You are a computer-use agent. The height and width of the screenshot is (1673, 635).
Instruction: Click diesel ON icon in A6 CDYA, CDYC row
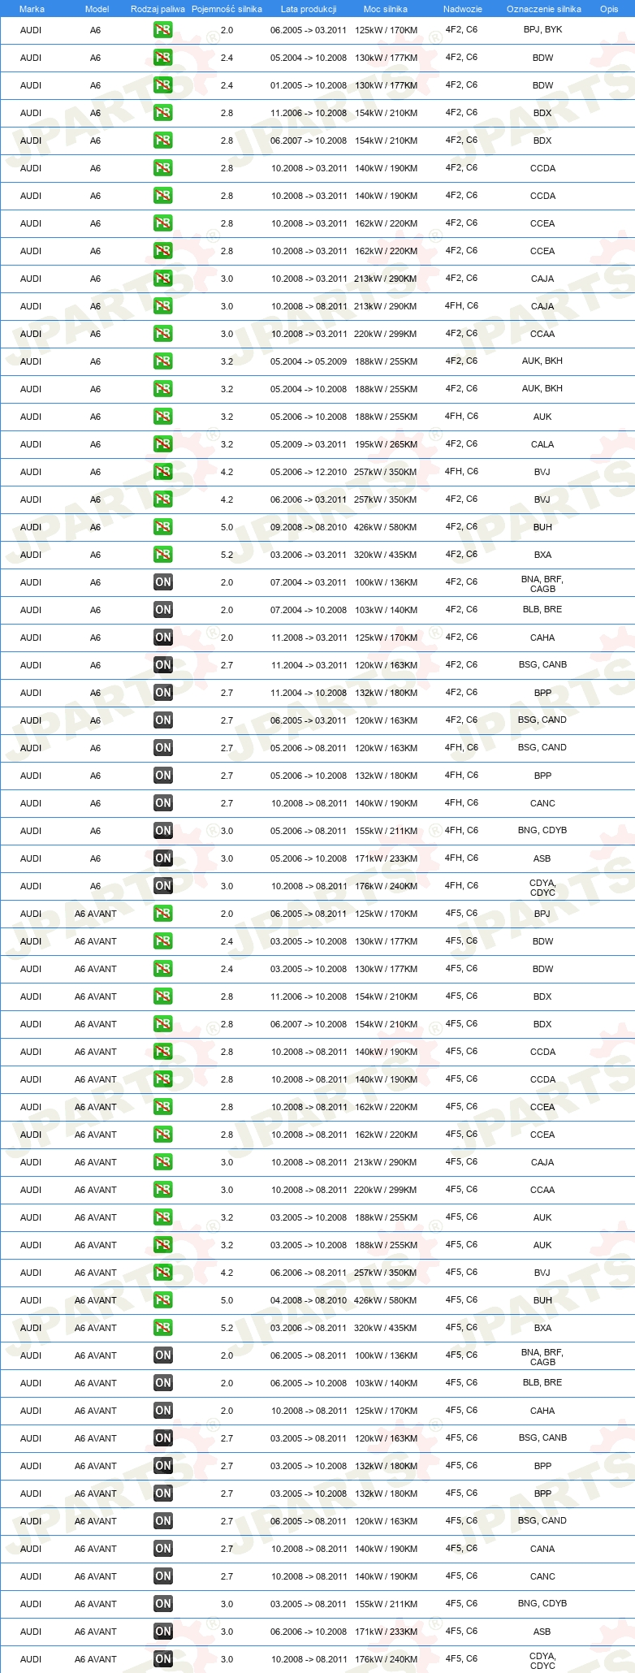162,886
